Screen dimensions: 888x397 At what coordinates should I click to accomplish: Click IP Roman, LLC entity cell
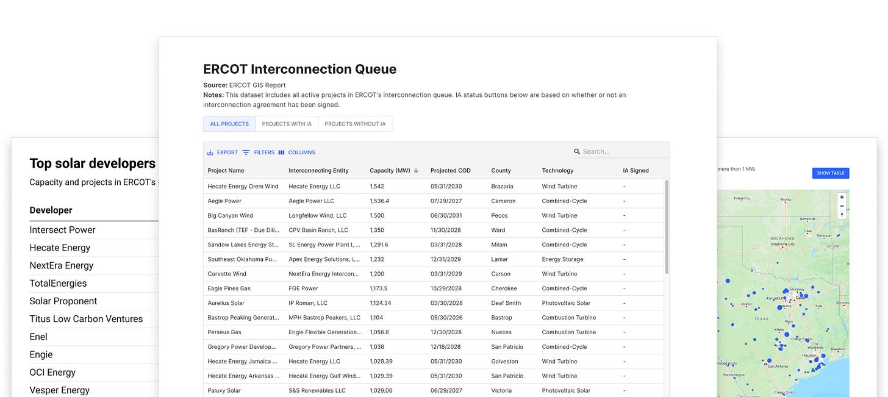(308, 303)
